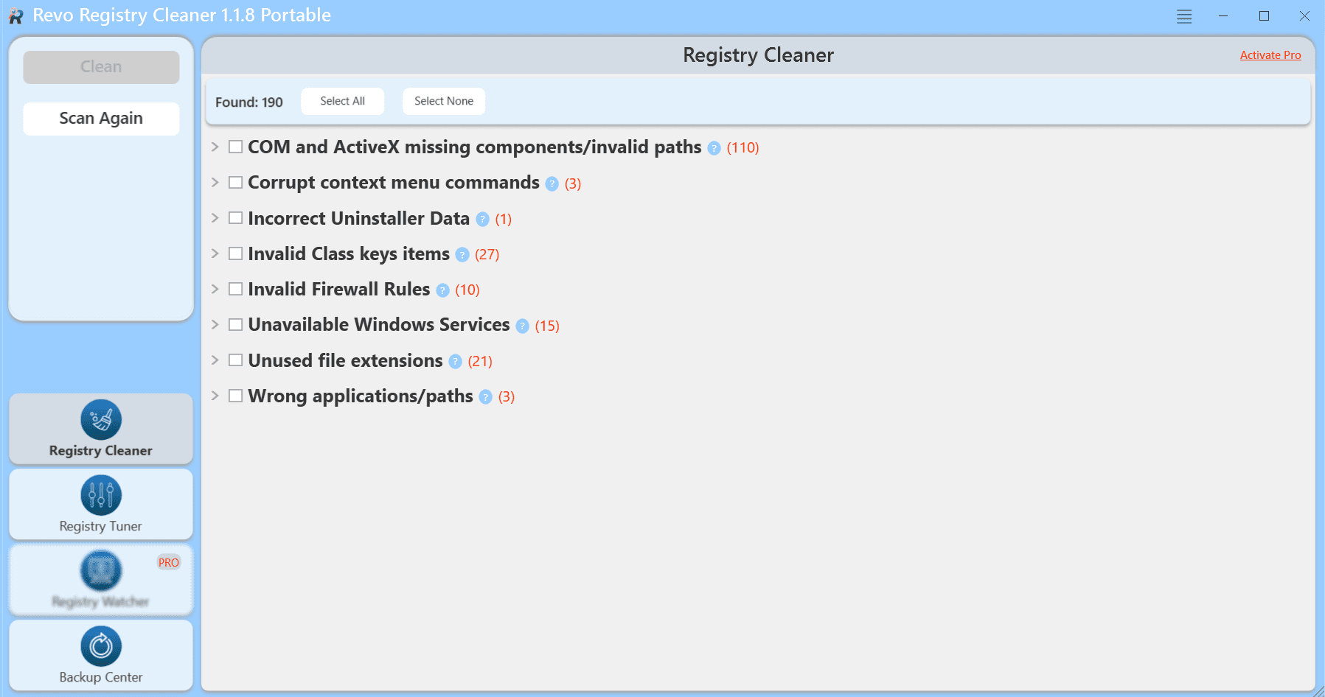Image resolution: width=1325 pixels, height=697 pixels.
Task: Click the (15) count beside Unavailable Windows Services
Action: 547,326
